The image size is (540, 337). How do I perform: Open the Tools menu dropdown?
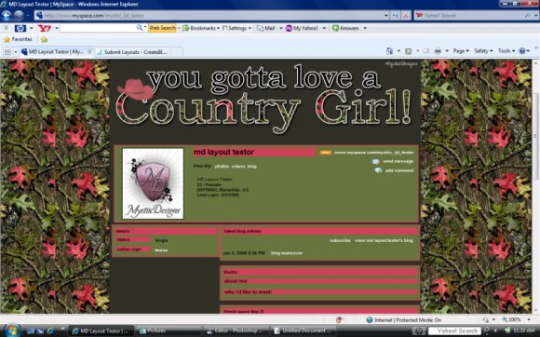[506, 51]
